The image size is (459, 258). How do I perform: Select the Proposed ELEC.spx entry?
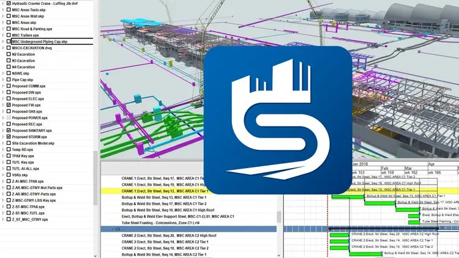pyautogui.click(x=28, y=99)
